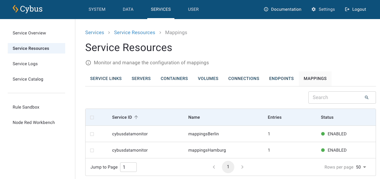Click the info icon beside the description

[88, 63]
